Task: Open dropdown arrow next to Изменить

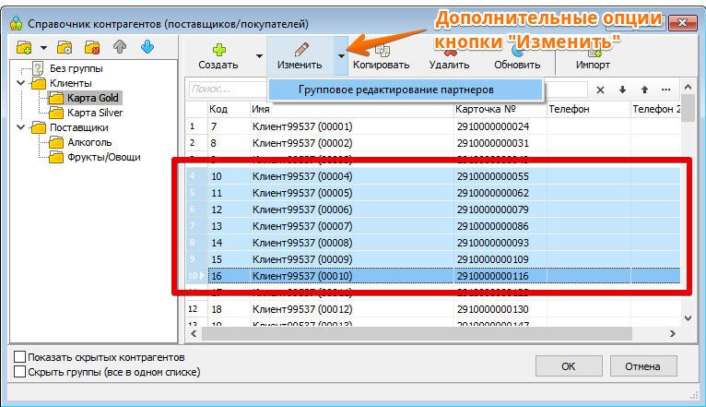Action: (x=341, y=55)
